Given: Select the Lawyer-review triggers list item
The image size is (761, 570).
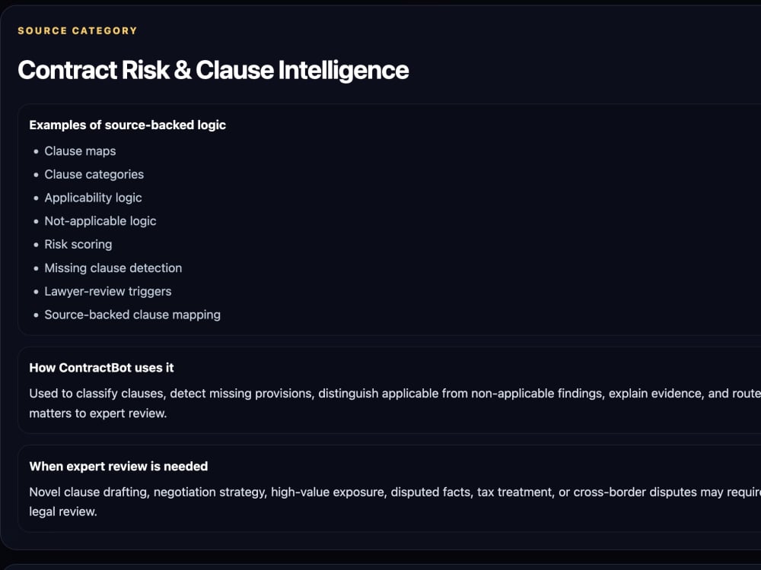Looking at the screenshot, I should pos(108,291).
